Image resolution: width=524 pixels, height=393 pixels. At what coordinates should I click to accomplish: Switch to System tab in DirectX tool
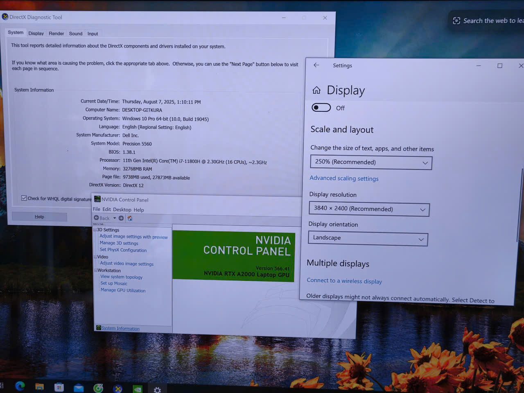pyautogui.click(x=16, y=32)
